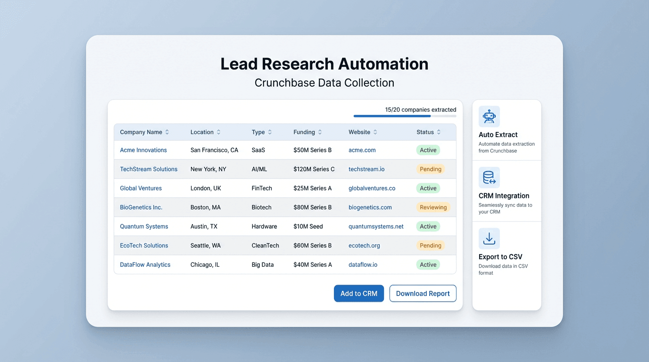This screenshot has height=362, width=649.
Task: Click the Pending status for TechStream Solutions
Action: [x=430, y=169]
